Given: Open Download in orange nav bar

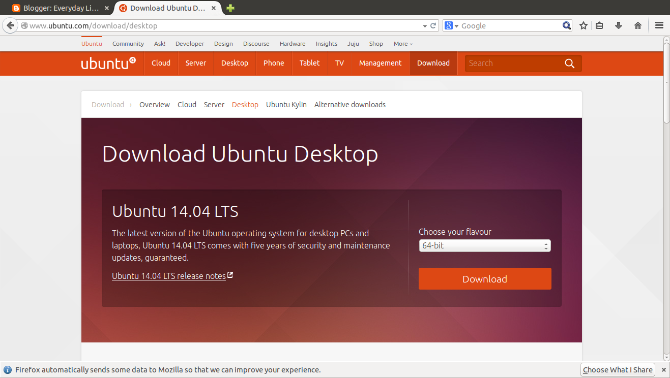Looking at the screenshot, I should (433, 63).
